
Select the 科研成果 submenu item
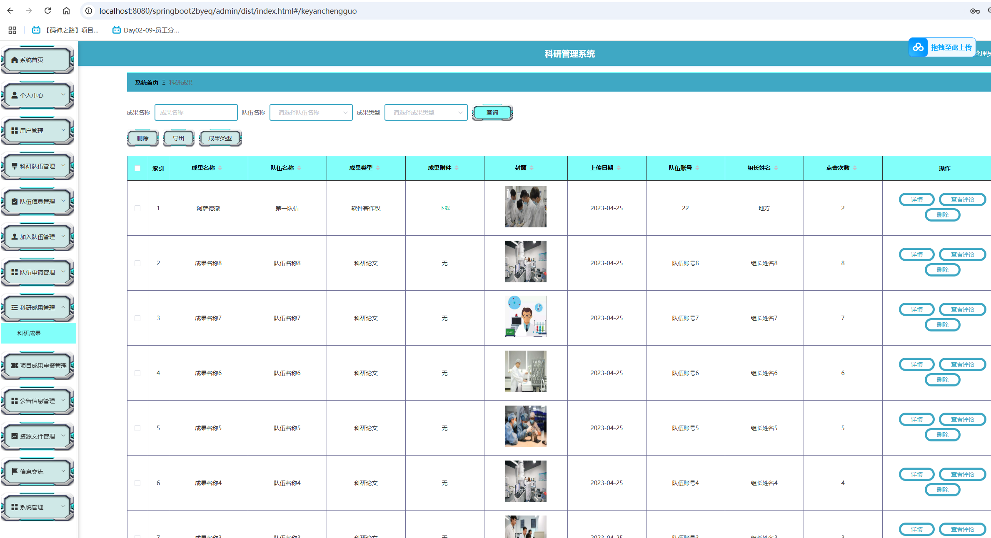click(x=38, y=333)
